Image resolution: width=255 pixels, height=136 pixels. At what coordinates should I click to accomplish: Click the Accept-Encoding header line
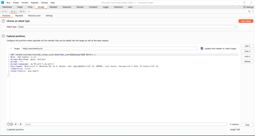pyautogui.click(x=28, y=59)
